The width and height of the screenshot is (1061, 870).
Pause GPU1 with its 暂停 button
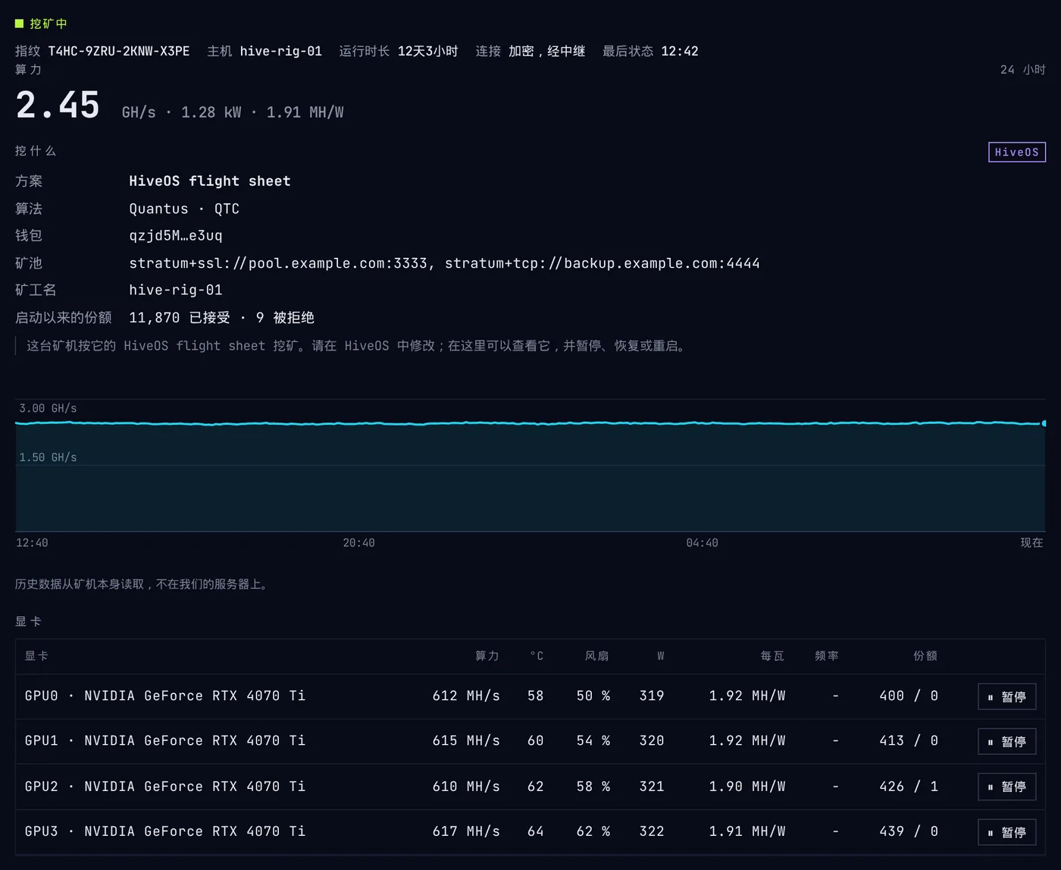1006,742
